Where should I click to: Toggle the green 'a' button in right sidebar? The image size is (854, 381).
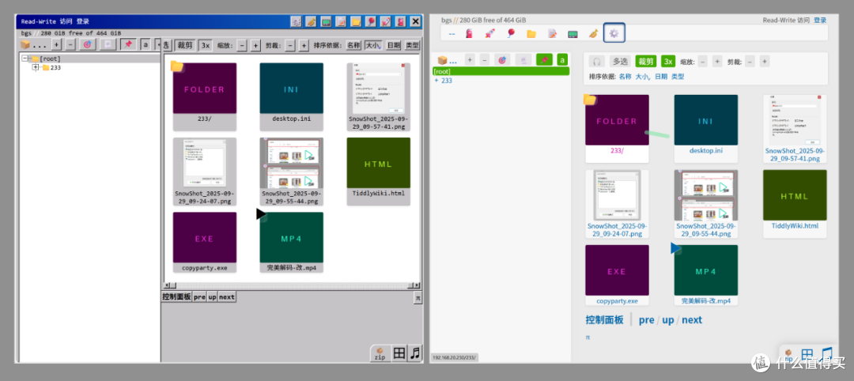(563, 60)
